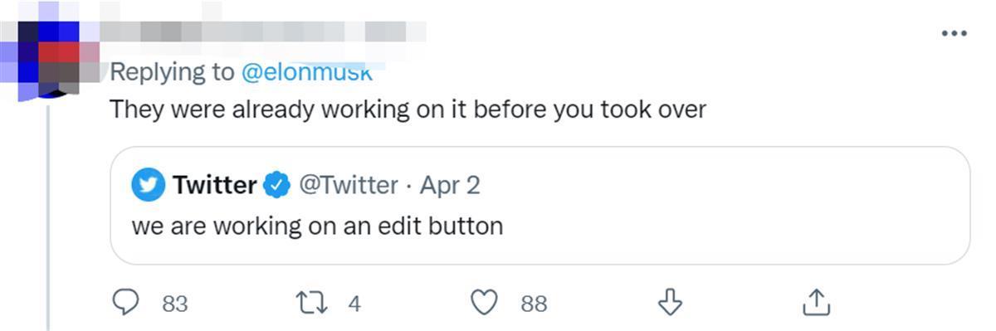Screen dimensions: 996x331
Task: Click the blurred username of the replier
Action: coord(261,32)
